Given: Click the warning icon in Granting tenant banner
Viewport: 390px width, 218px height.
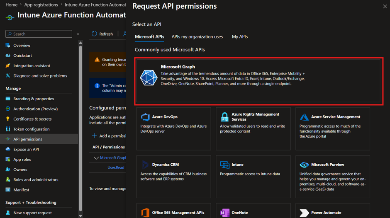Looking at the screenshot, I should pyautogui.click(x=97, y=59).
